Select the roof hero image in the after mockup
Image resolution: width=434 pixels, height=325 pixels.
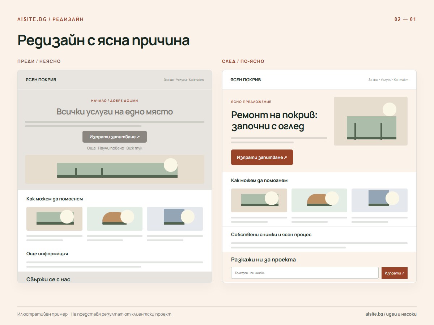coord(371,121)
